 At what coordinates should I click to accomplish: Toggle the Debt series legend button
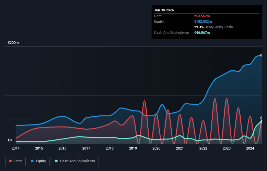[16, 161]
